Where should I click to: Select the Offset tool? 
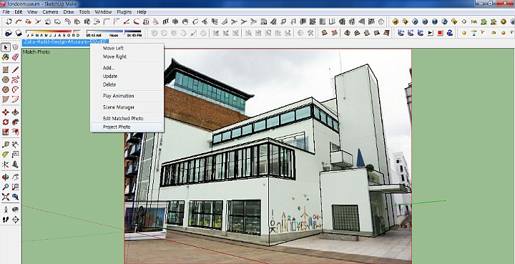pyautogui.click(x=16, y=132)
